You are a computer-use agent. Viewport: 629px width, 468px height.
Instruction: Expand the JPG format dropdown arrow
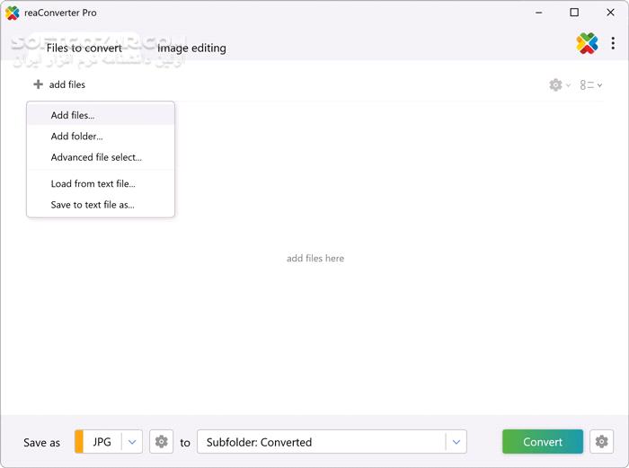(132, 442)
